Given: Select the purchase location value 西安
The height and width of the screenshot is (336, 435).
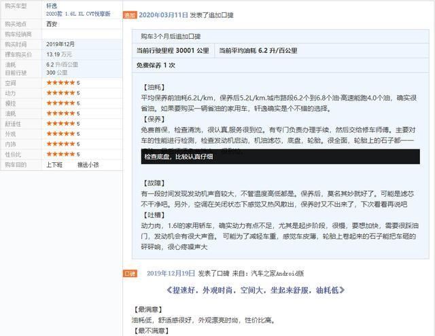Looking at the screenshot, I should coord(52,24).
